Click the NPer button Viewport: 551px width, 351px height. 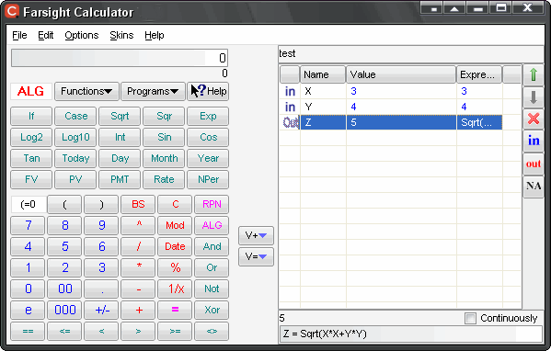[x=208, y=179]
